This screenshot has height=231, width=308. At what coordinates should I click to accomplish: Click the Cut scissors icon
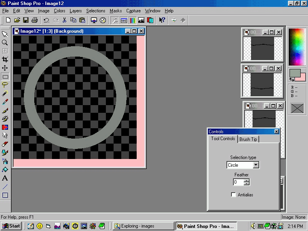pos(64,20)
